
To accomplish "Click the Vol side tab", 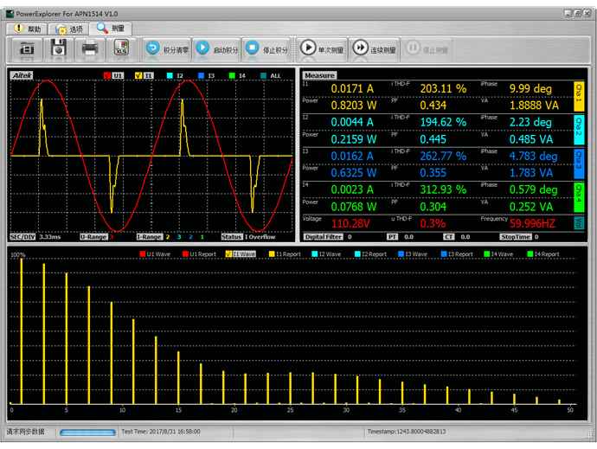I will tap(580, 222).
